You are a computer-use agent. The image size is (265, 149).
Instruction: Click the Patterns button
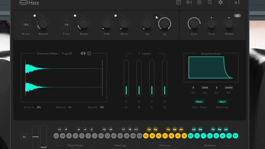[165, 145]
